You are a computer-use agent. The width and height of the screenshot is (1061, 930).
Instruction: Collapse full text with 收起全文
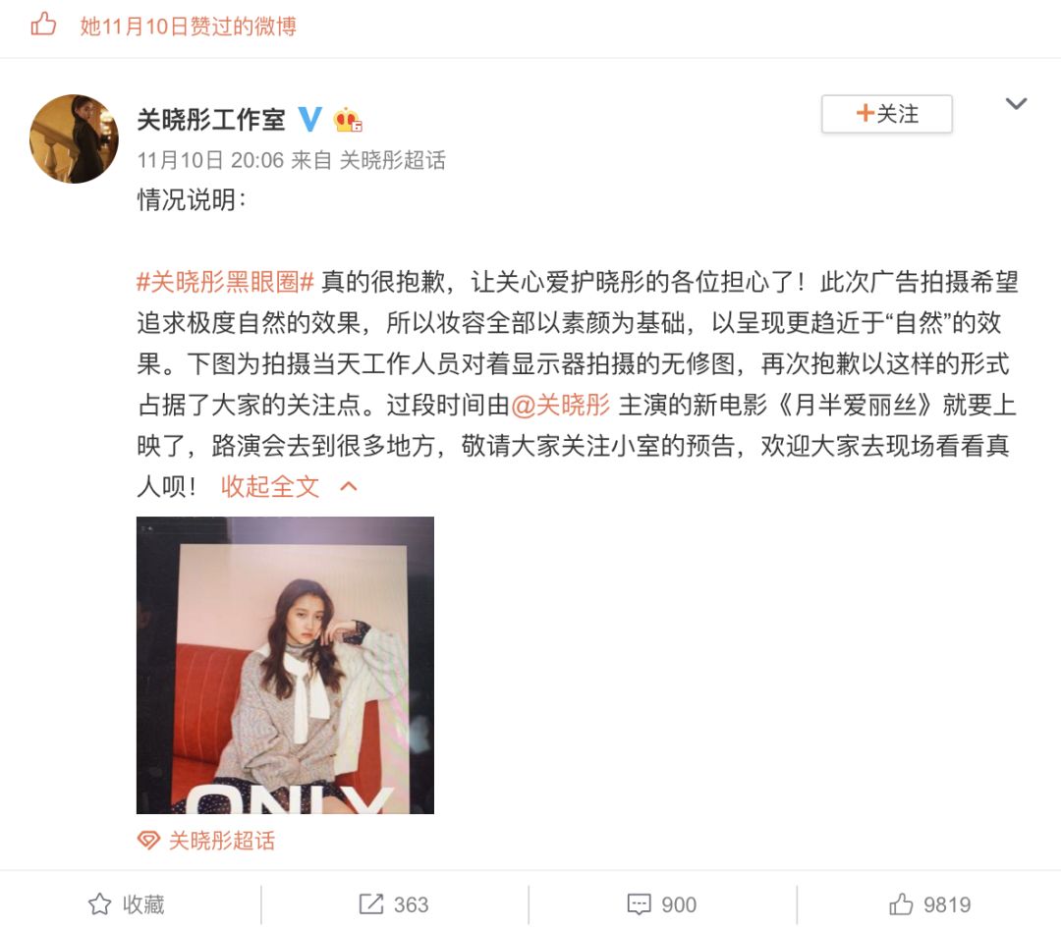point(270,486)
